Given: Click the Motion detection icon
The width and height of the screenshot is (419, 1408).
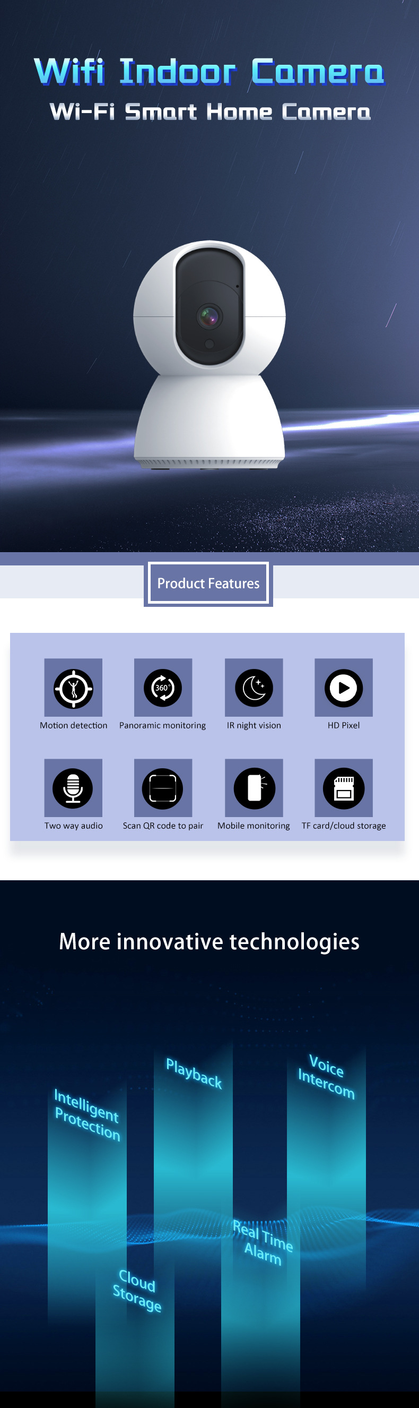Looking at the screenshot, I should click(x=73, y=687).
